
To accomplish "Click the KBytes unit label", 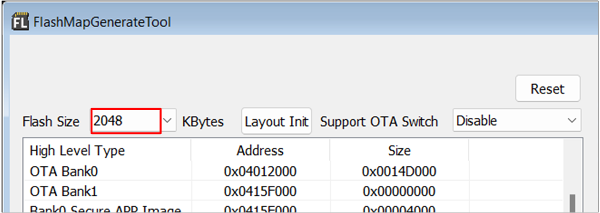I will 203,122.
